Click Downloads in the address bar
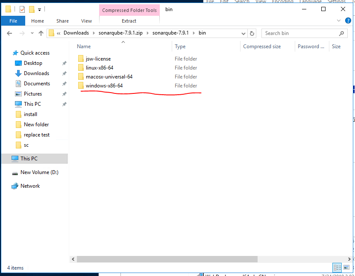355x276 pixels. point(76,33)
